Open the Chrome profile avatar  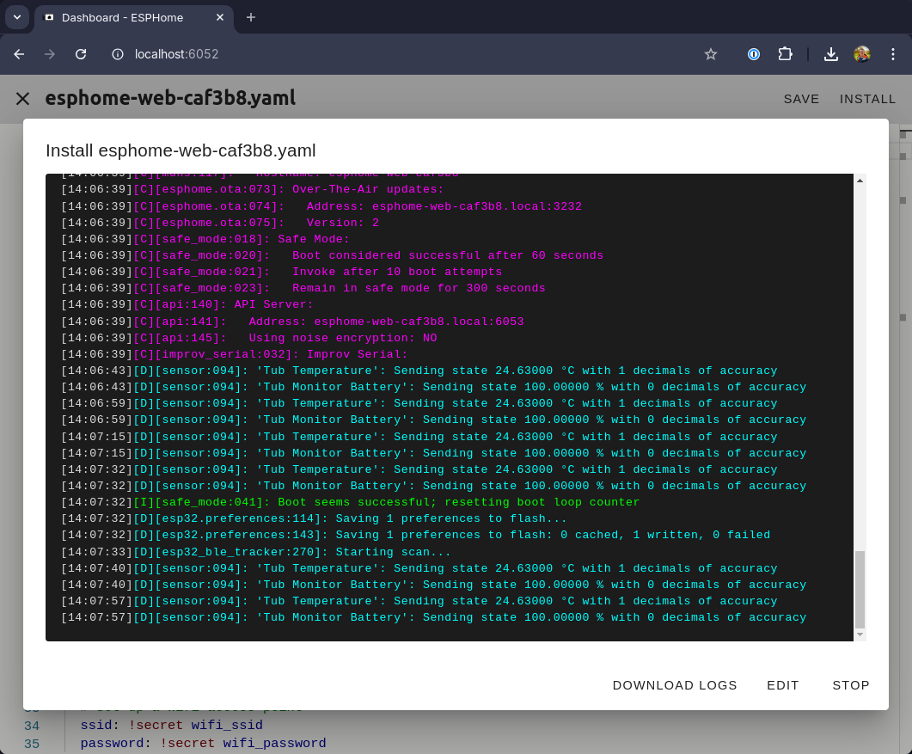tap(862, 54)
